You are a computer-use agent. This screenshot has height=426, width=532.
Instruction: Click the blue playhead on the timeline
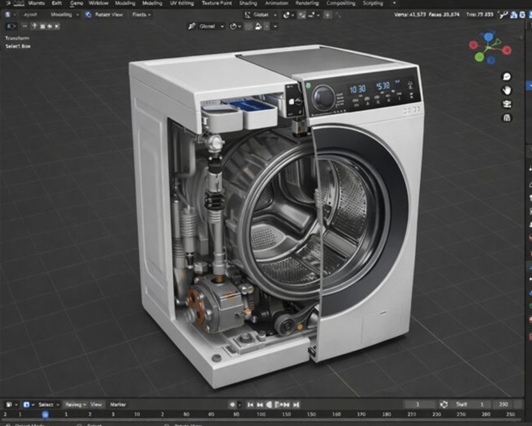tap(45, 415)
